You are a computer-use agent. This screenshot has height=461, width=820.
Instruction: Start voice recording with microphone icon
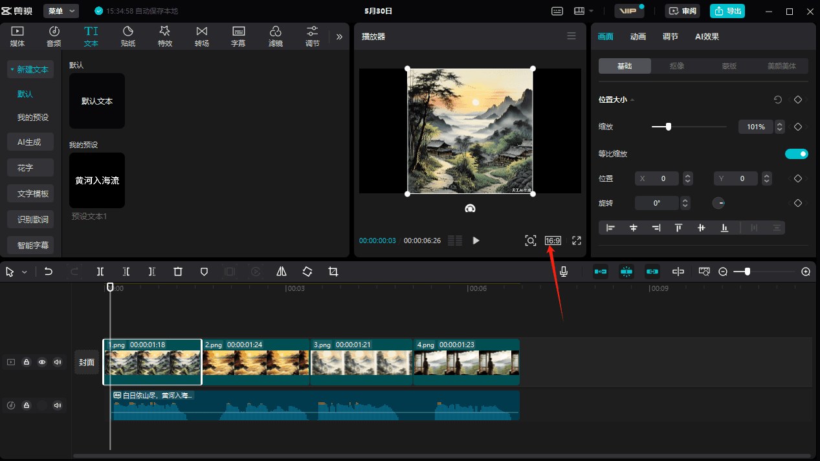click(x=564, y=272)
